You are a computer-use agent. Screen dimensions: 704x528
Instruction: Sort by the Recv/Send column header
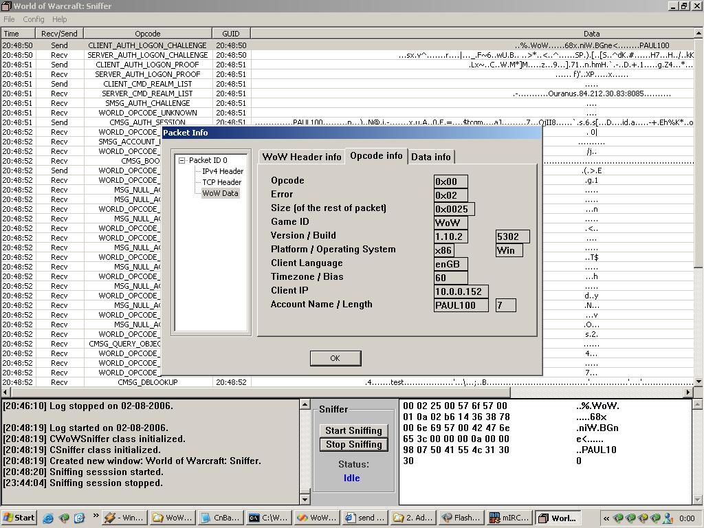click(x=59, y=34)
